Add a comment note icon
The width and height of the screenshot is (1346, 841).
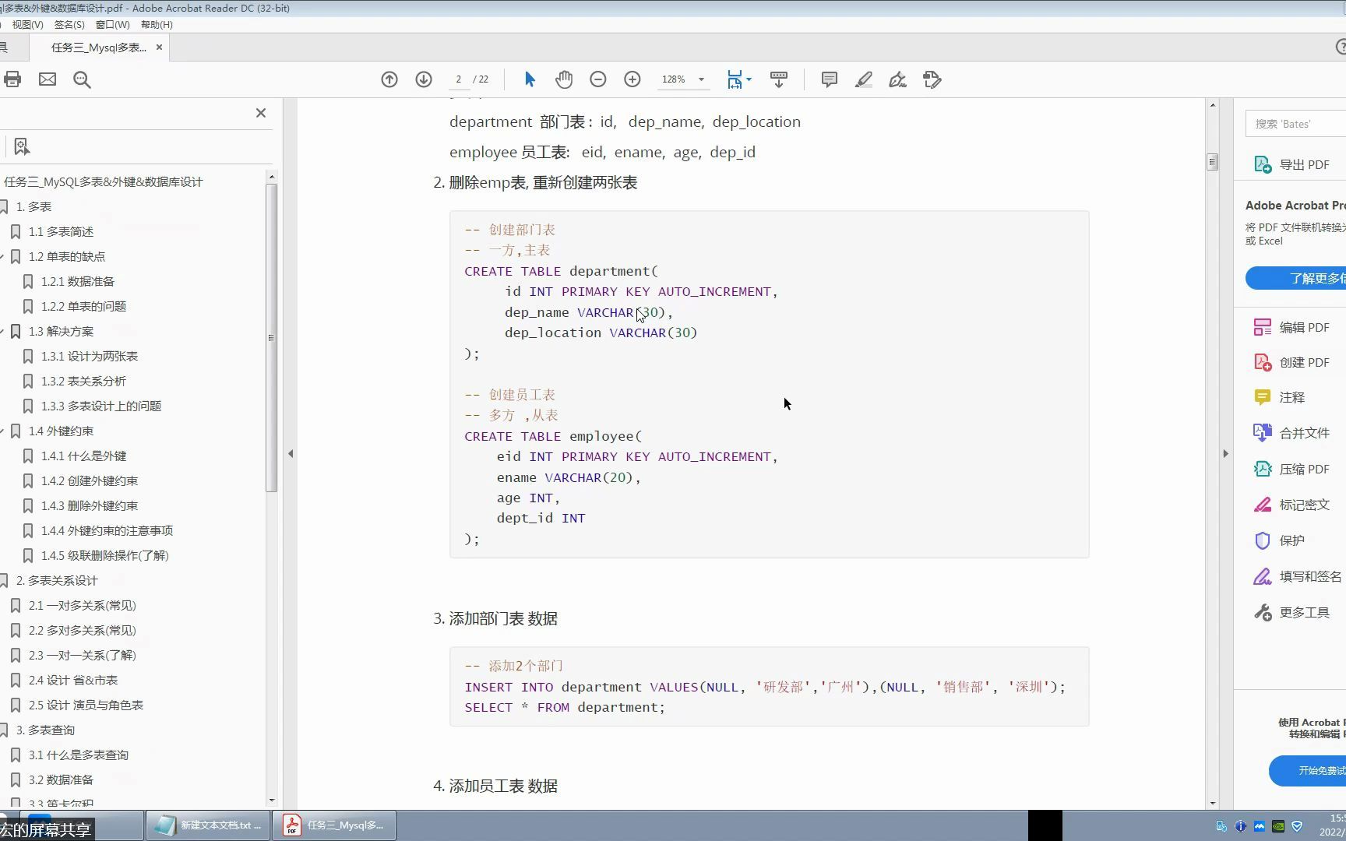830,79
